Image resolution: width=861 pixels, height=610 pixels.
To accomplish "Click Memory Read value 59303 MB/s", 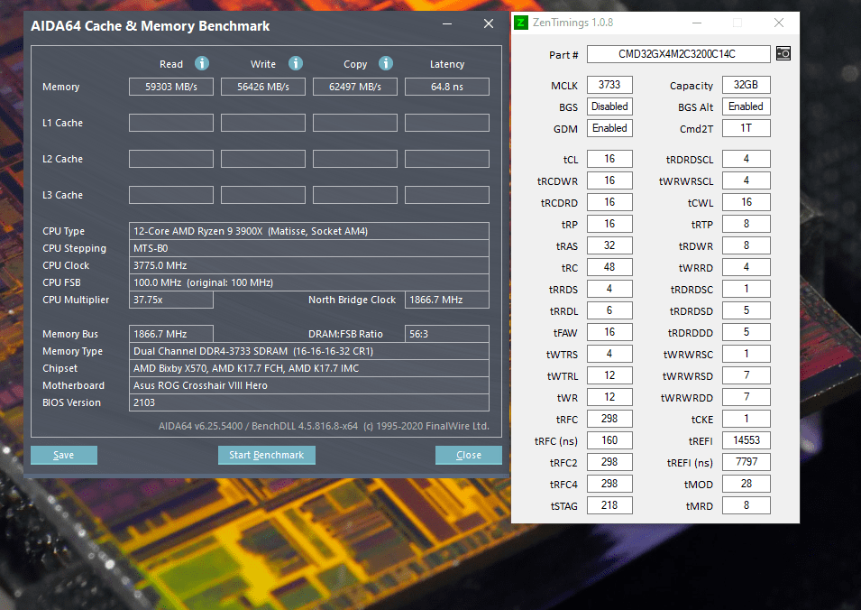I will (171, 87).
